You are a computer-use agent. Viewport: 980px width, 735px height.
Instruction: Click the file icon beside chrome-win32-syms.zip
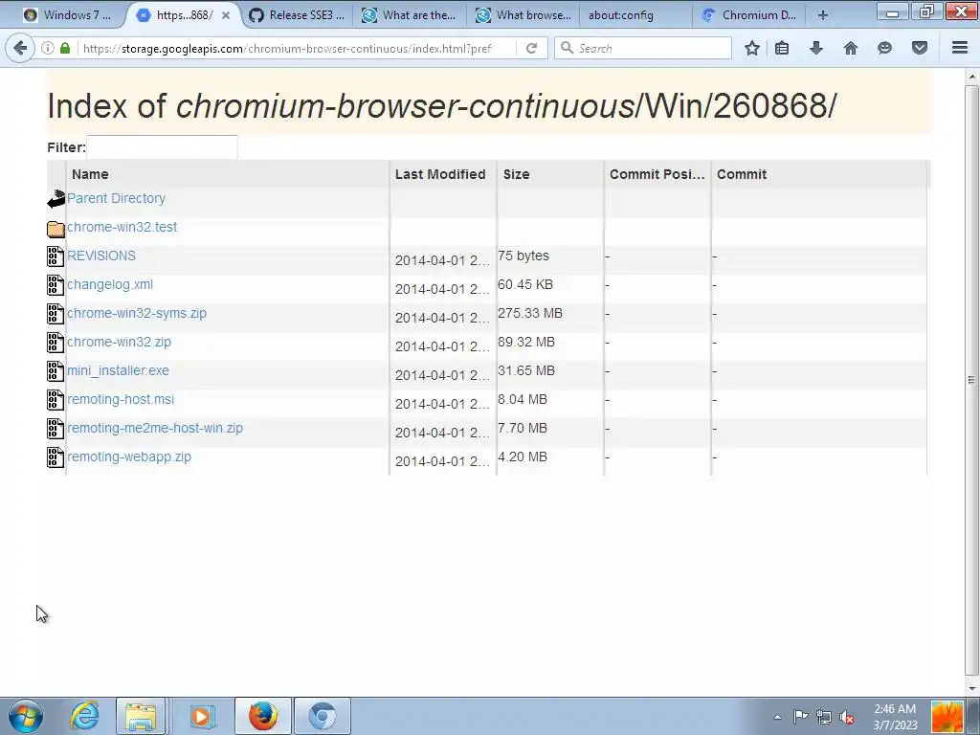coord(56,314)
